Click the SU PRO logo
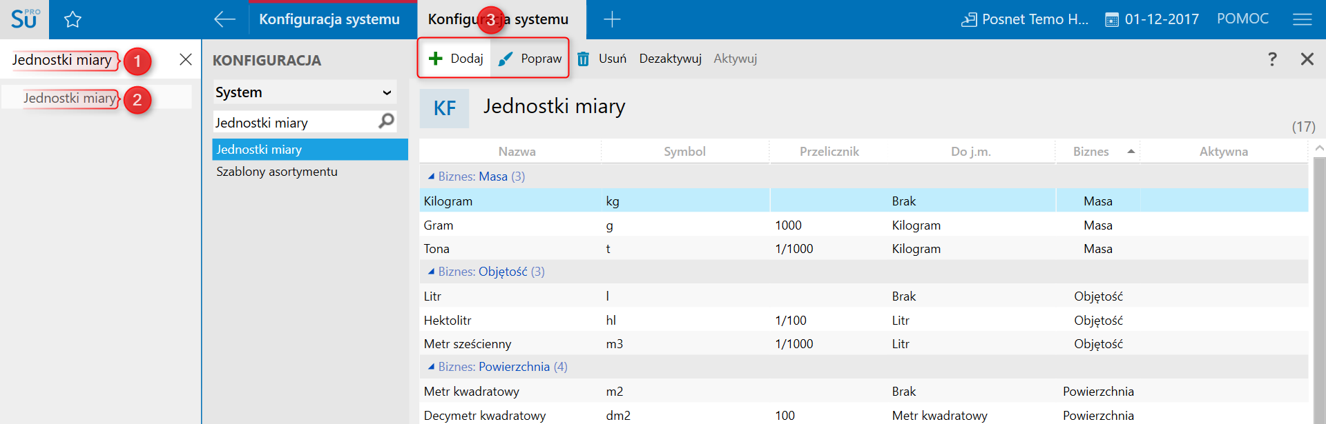This screenshot has height=424, width=1326. 25,19
